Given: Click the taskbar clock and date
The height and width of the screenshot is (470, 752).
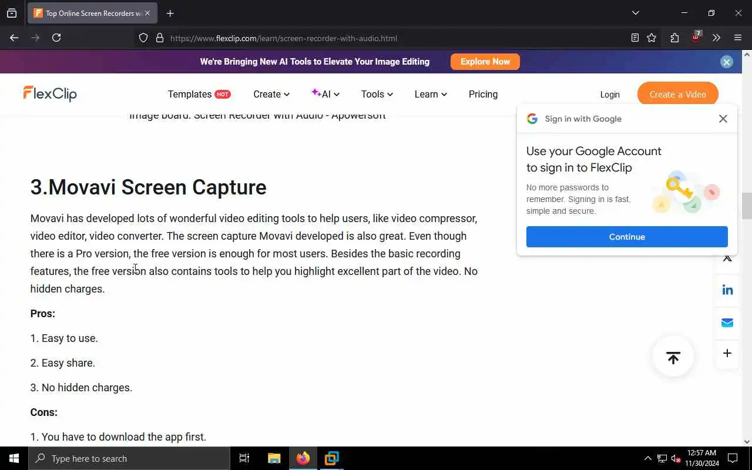Looking at the screenshot, I should pyautogui.click(x=701, y=458).
